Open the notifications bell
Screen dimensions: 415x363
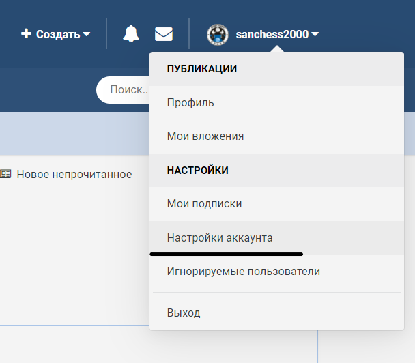[x=130, y=33]
